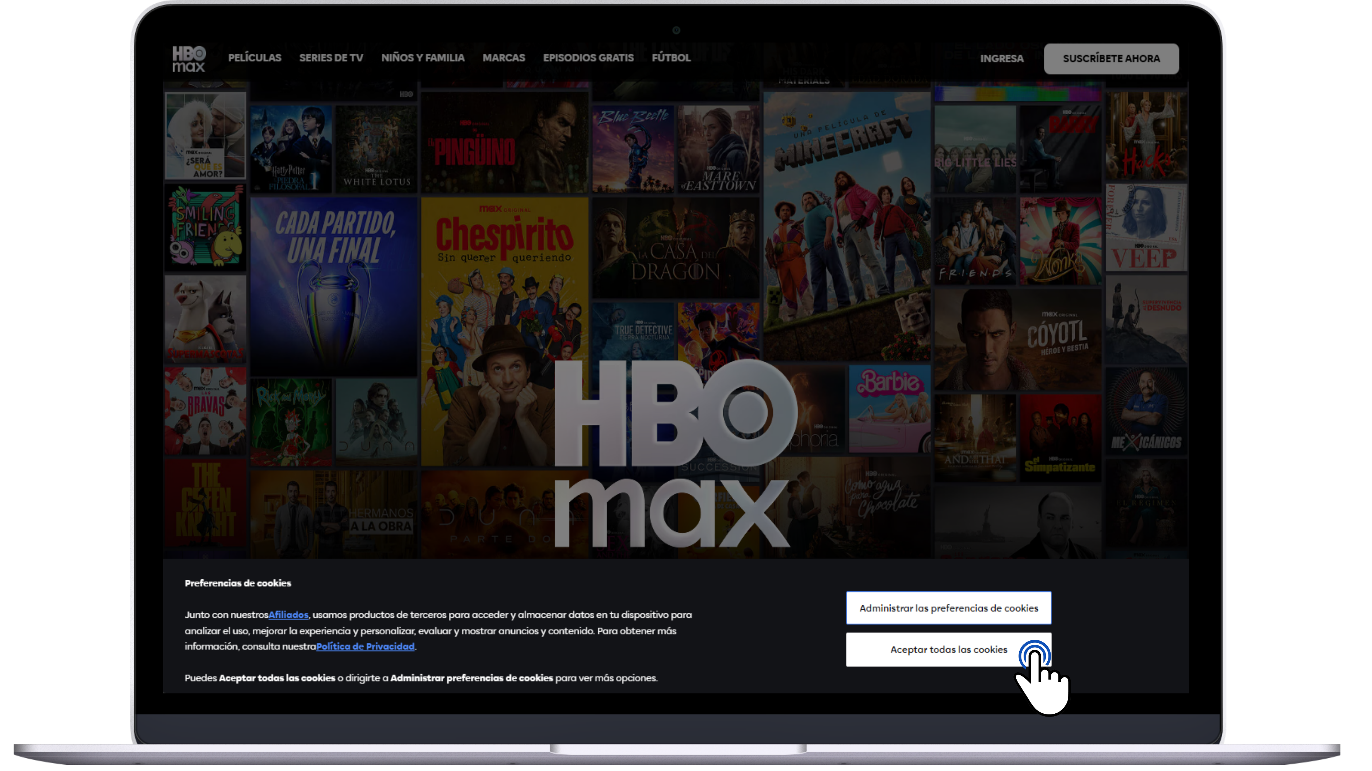Open the La Casa del Dragón poster

(x=675, y=248)
